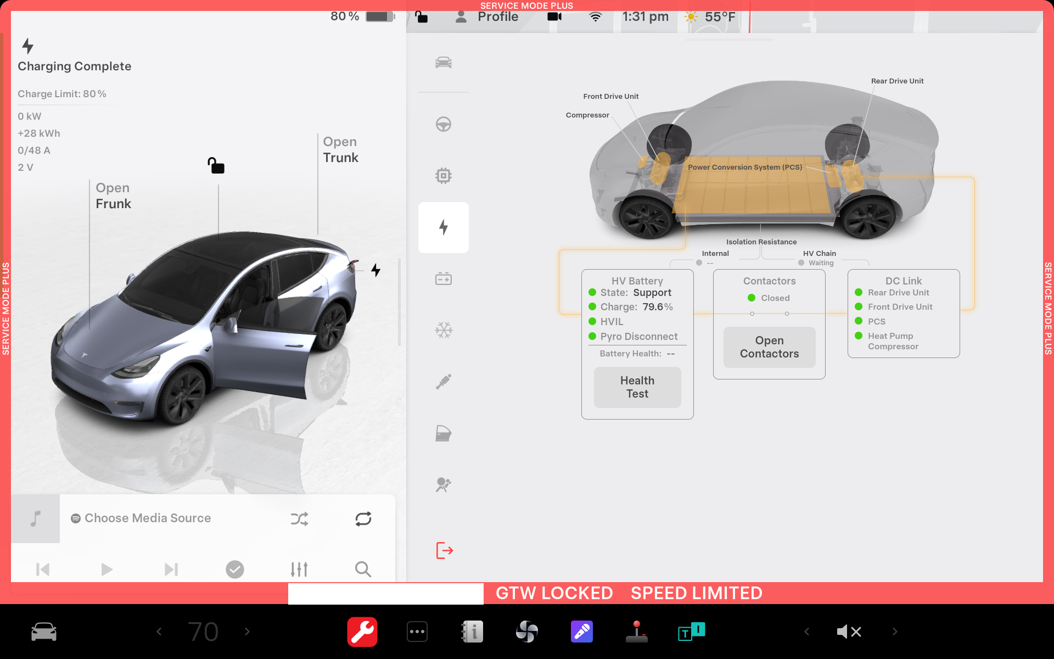Screen dimensions: 1054x659
Task: Toggle the car lock icon above roof
Action: point(216,165)
